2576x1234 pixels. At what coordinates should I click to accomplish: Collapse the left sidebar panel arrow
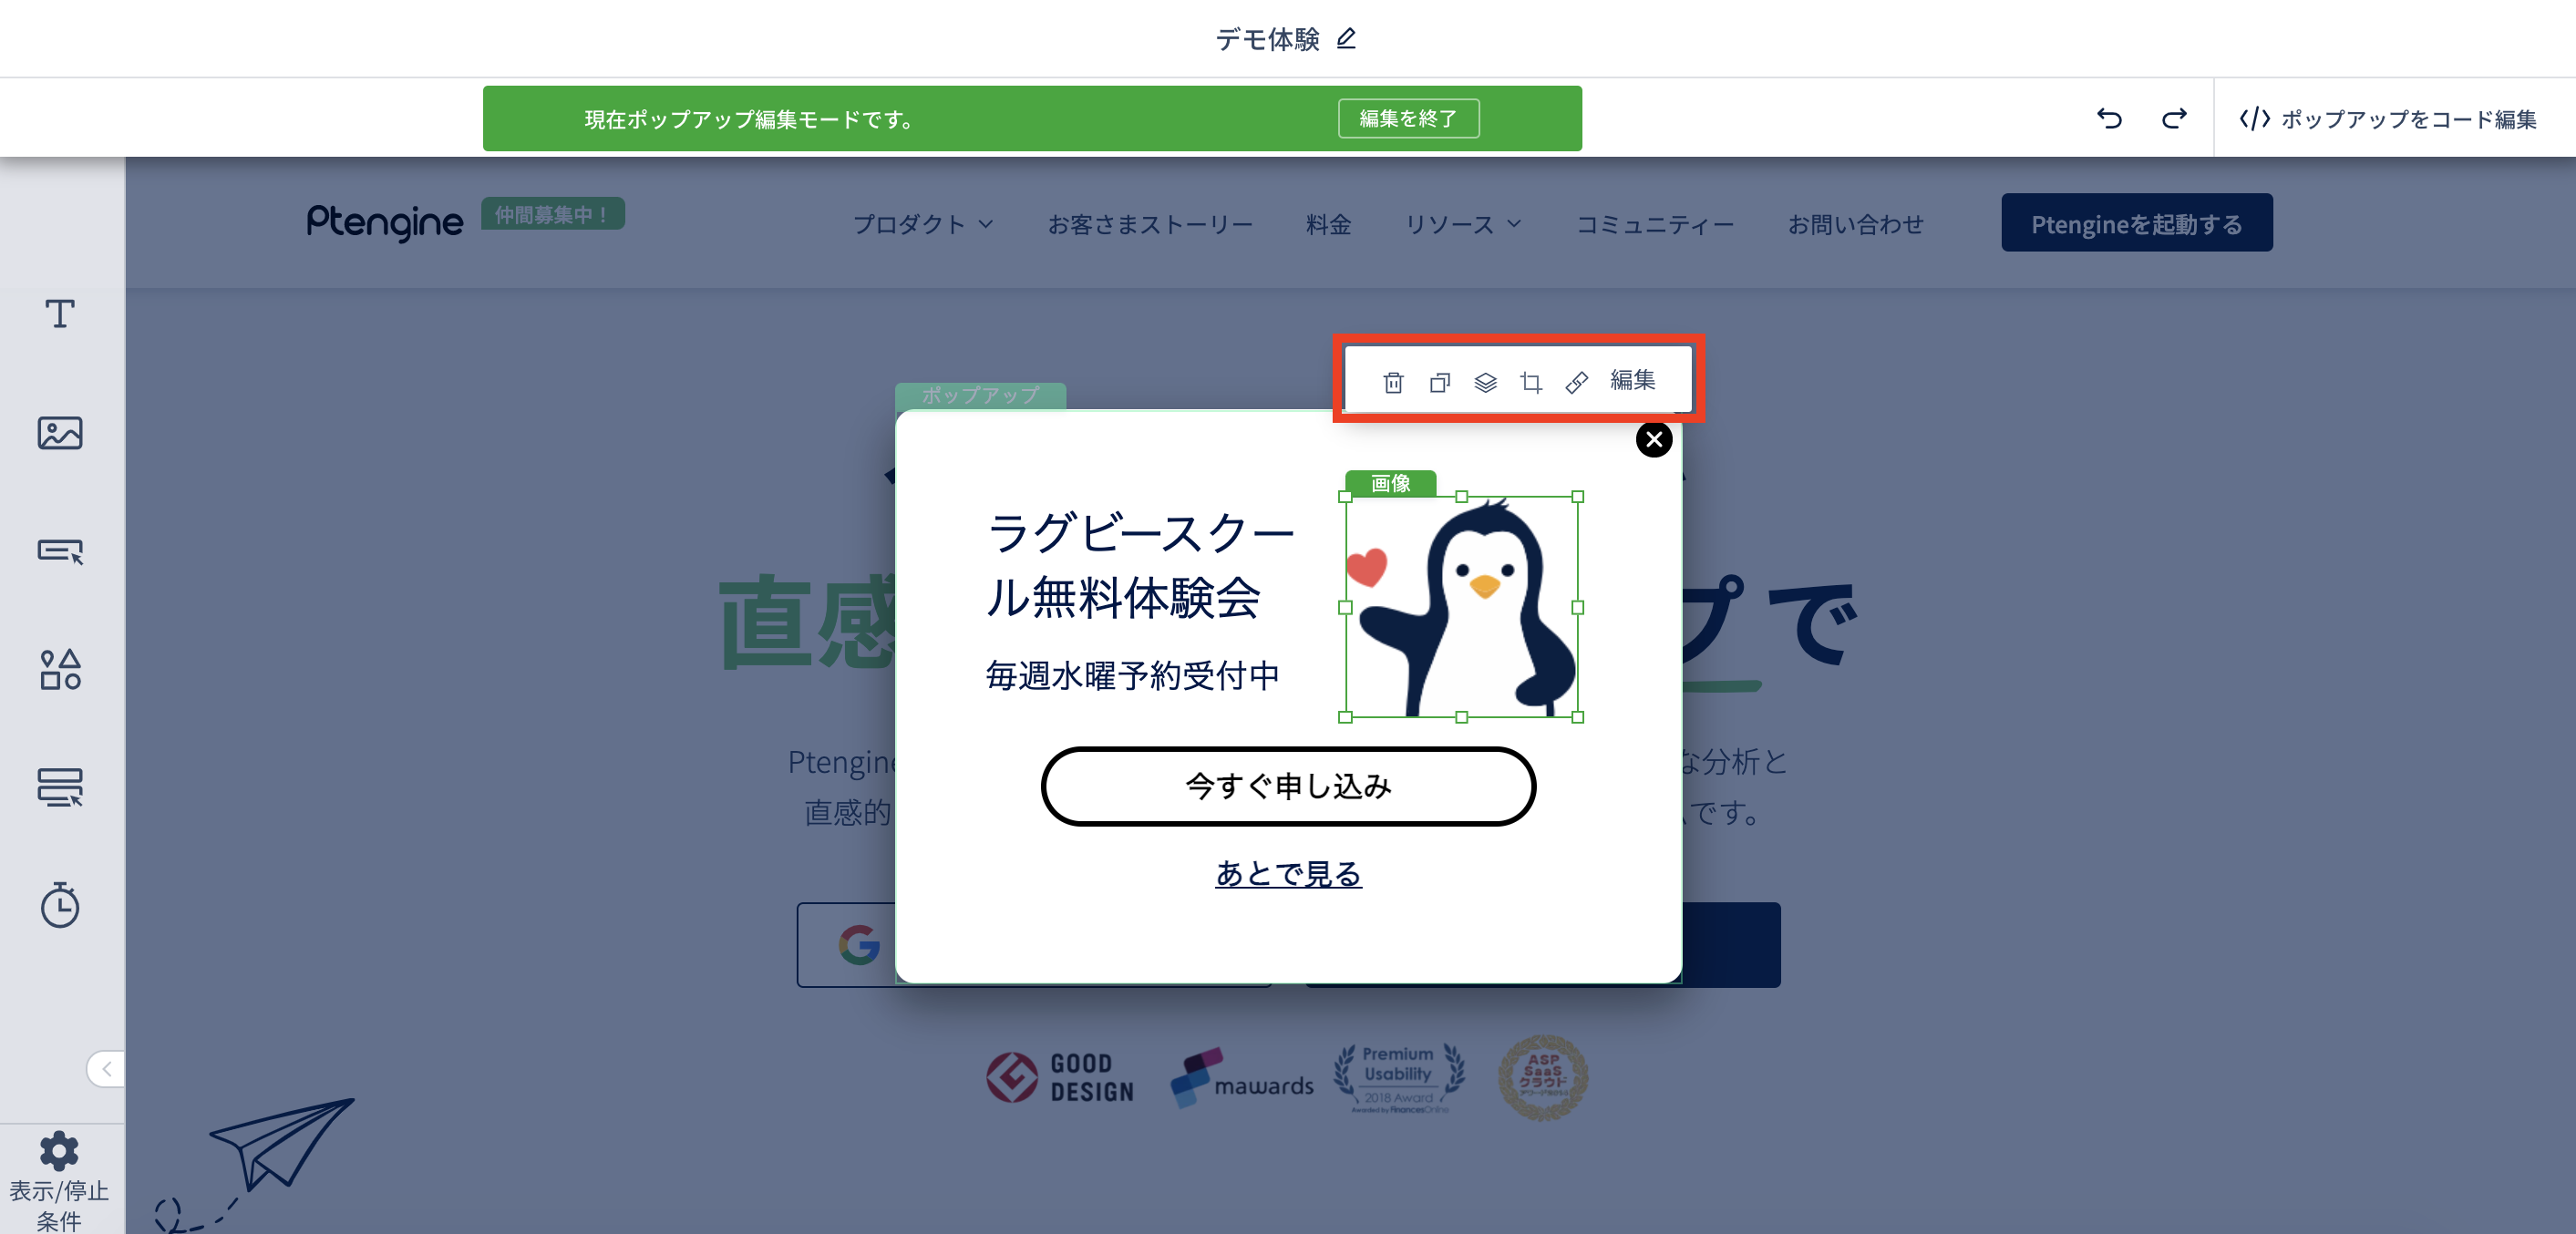pos(106,1069)
